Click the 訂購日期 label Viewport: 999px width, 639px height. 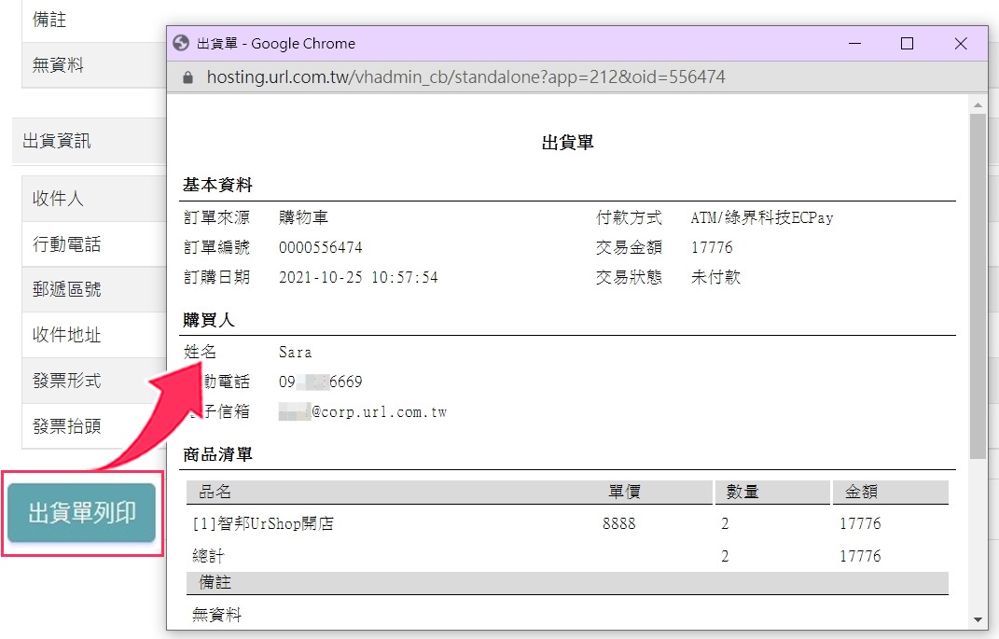point(216,277)
